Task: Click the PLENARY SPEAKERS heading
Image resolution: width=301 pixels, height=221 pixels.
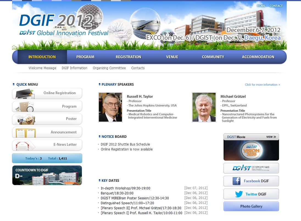Action: [118, 84]
